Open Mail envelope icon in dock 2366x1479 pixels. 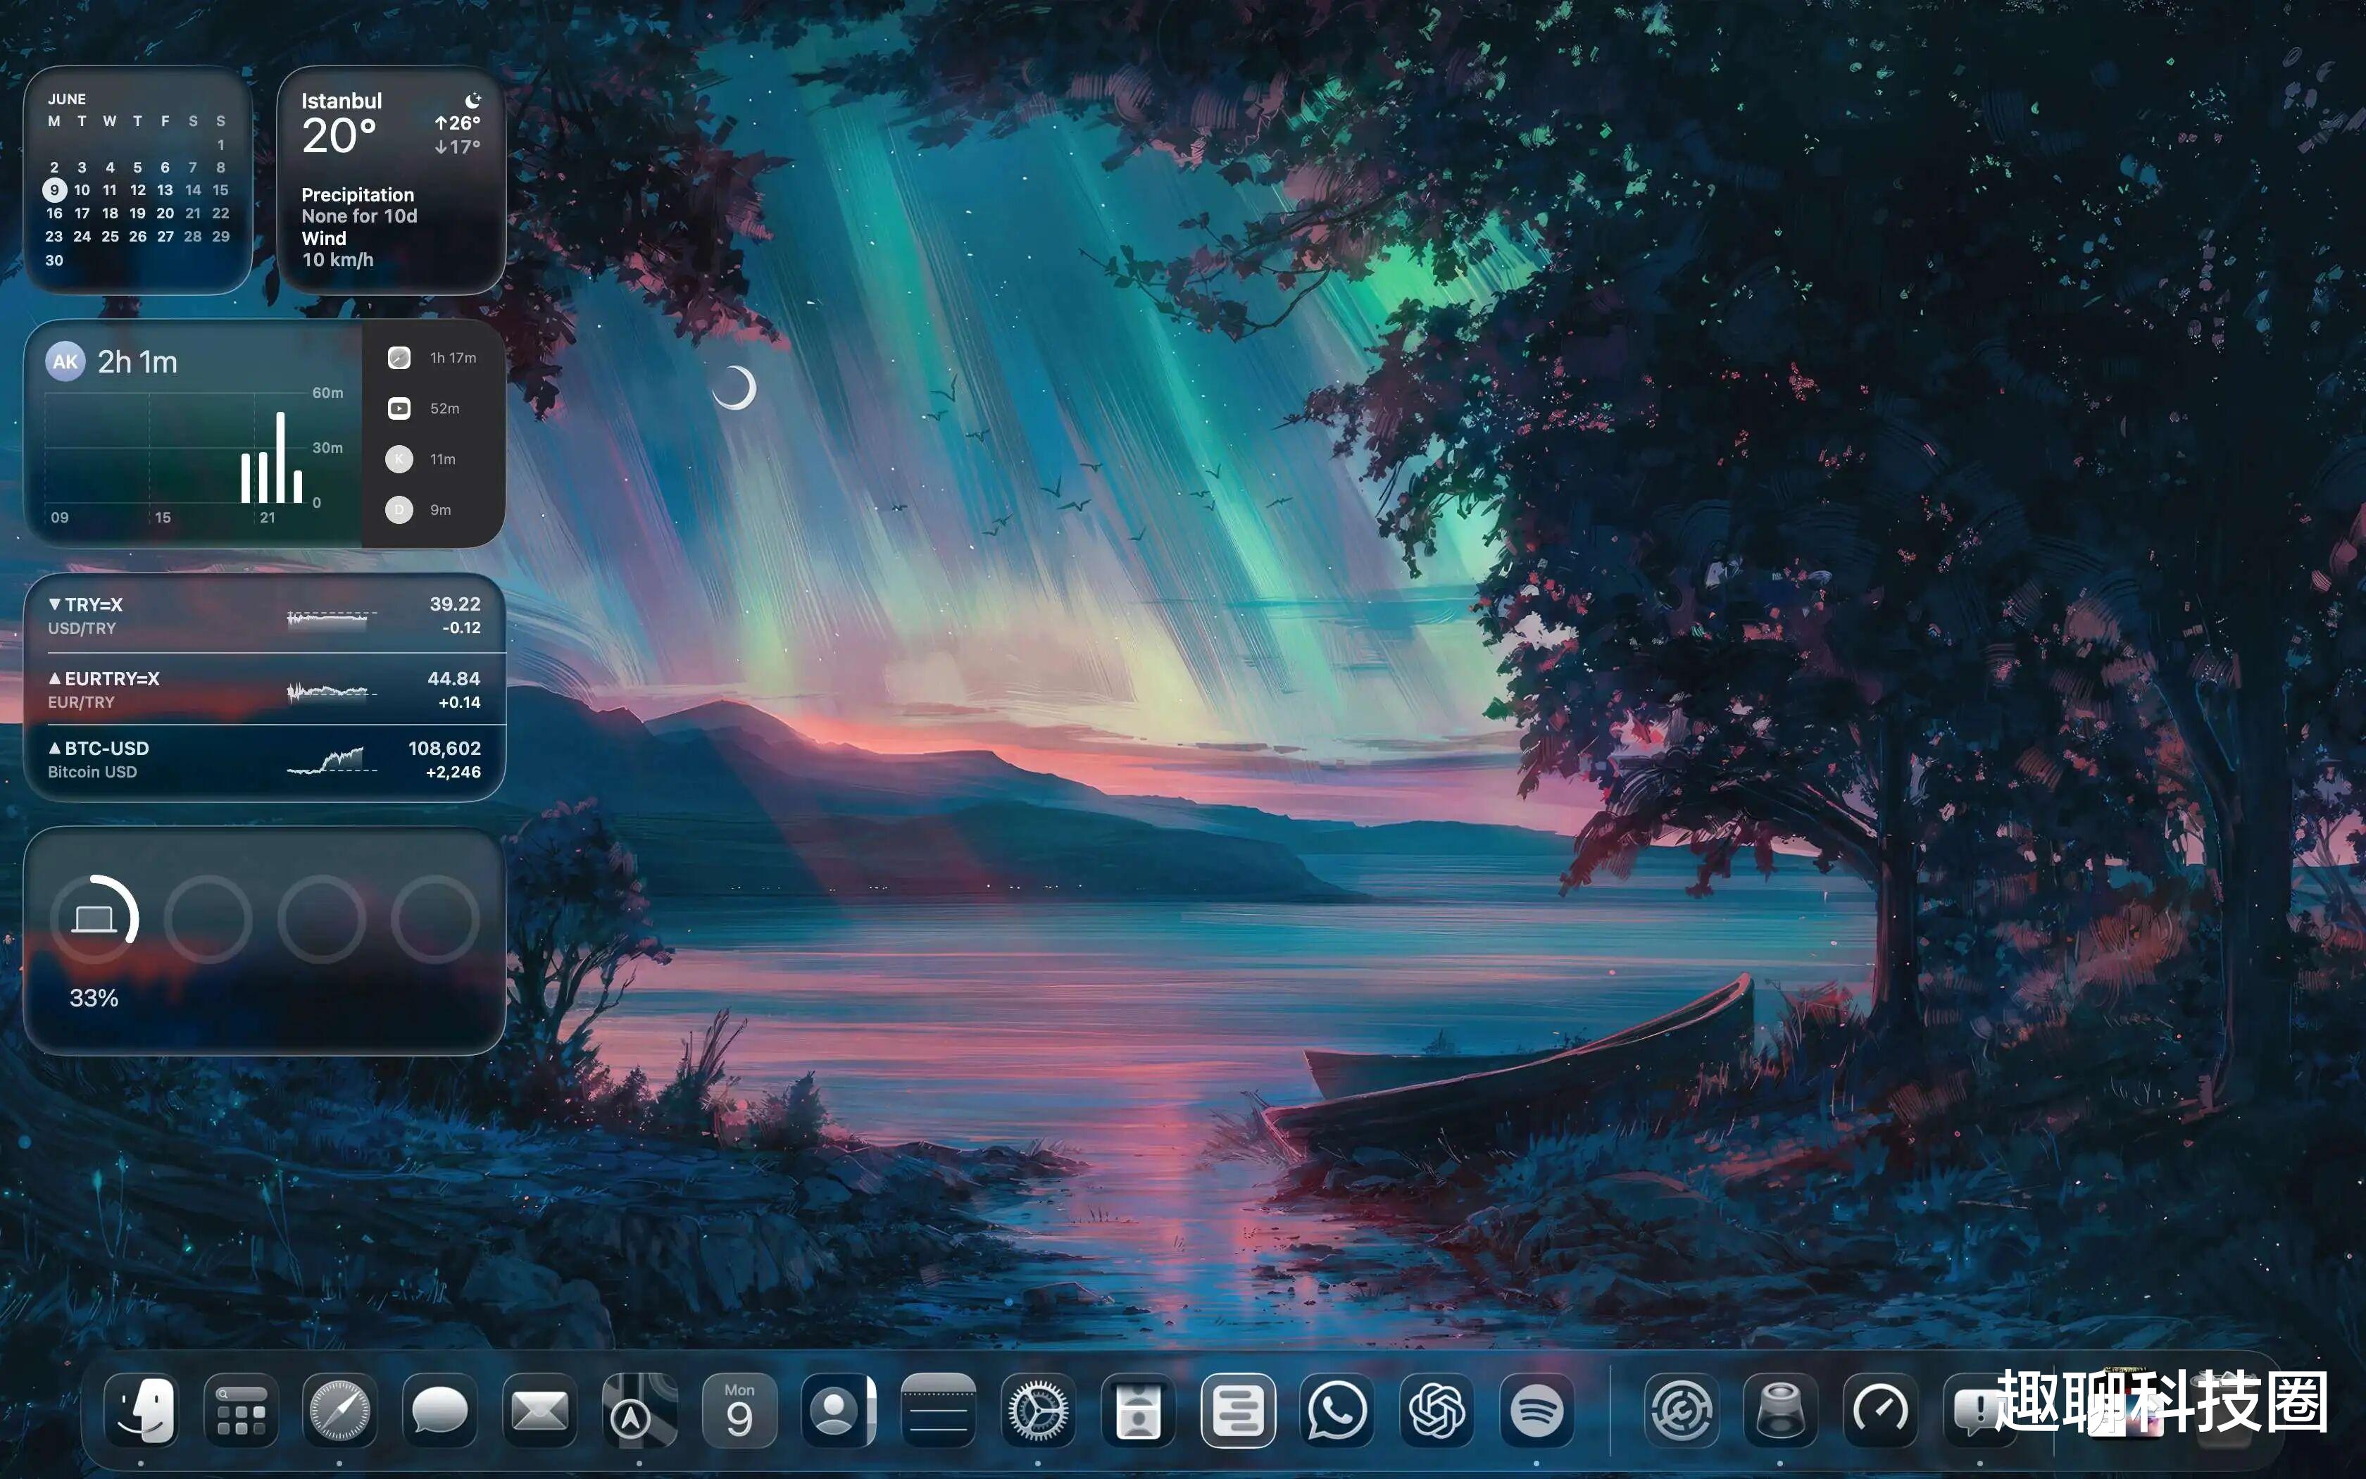[x=539, y=1411]
